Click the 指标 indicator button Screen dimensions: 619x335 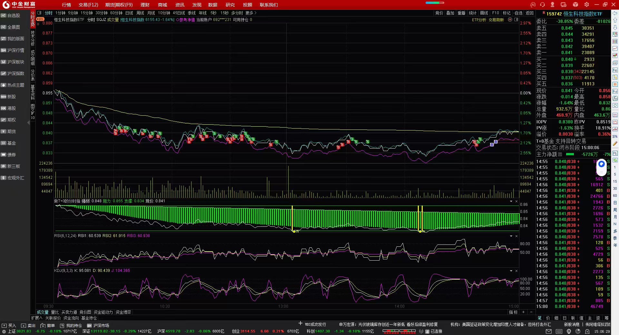click(x=513, y=312)
